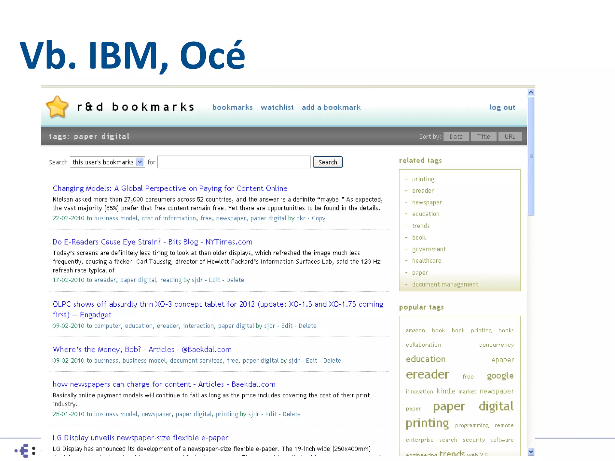615x461 pixels.
Task: Select 'amazon' in popular tags cloud
Action: pyautogui.click(x=415, y=330)
